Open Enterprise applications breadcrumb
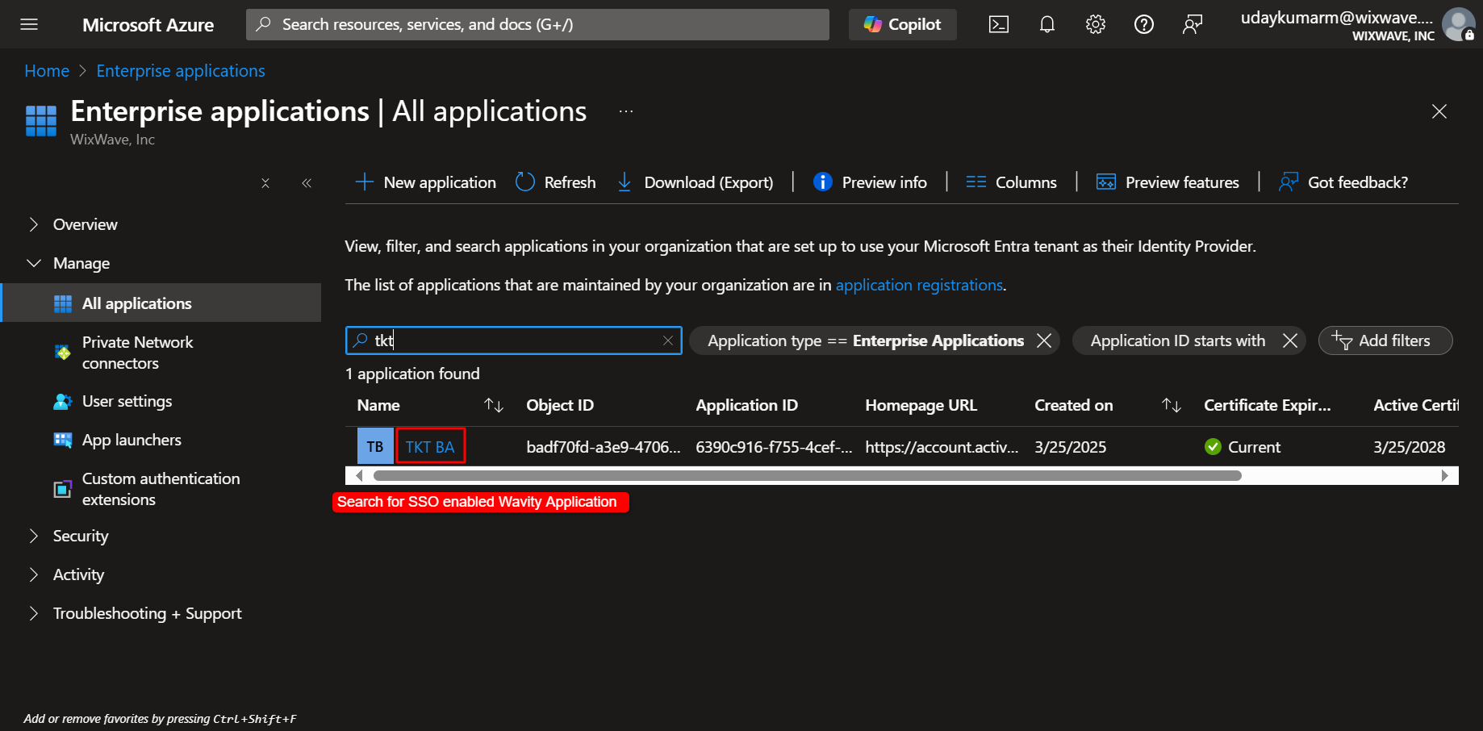Viewport: 1483px width, 731px height. tap(181, 71)
